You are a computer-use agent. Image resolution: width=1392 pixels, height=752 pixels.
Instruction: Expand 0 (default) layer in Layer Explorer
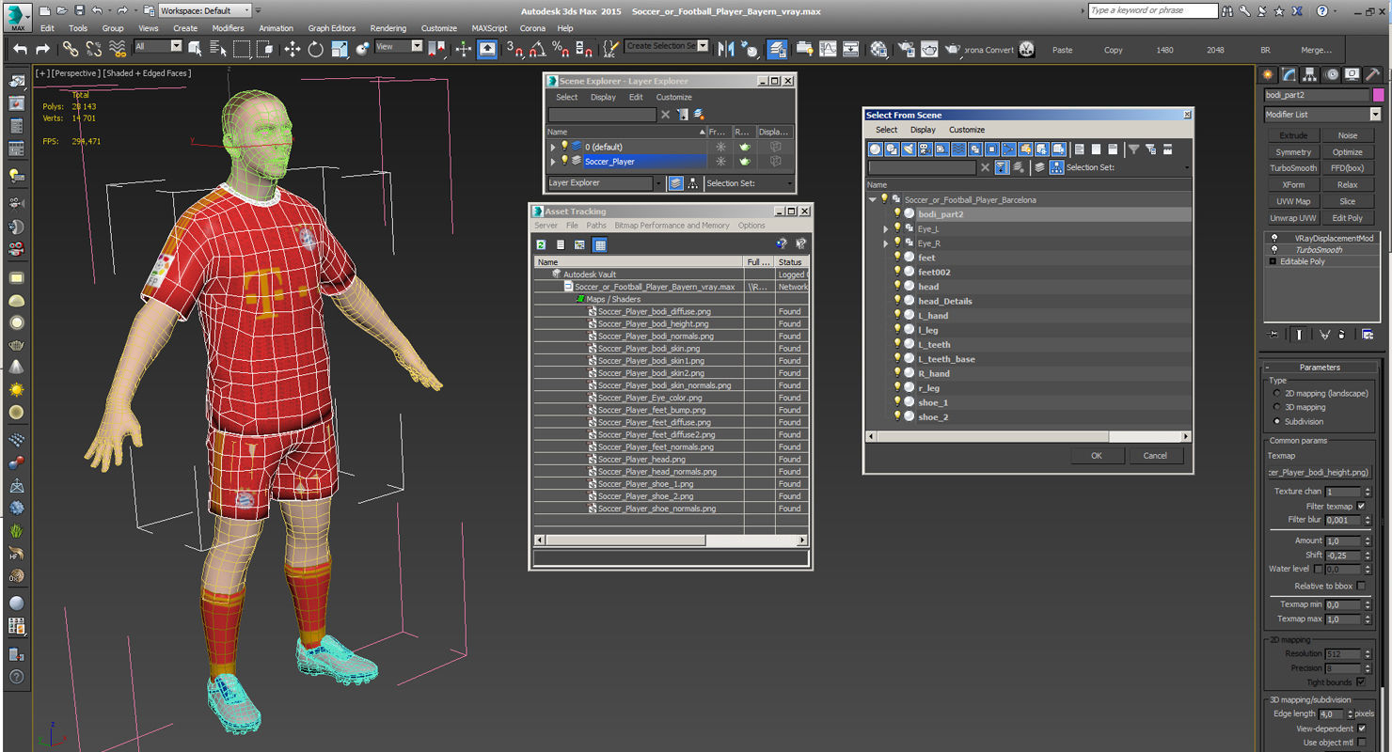pyautogui.click(x=553, y=147)
